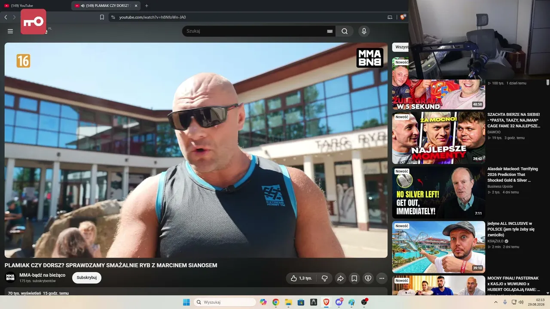Open File Explorer from the taskbar
Viewport: 550px width, 309px height.
point(288,302)
